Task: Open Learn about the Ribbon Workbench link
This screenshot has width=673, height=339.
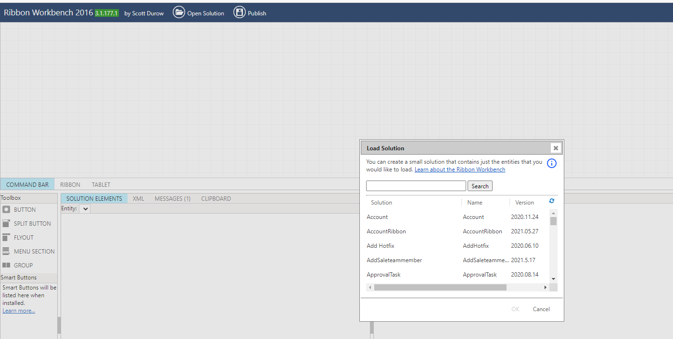Action: click(x=460, y=169)
